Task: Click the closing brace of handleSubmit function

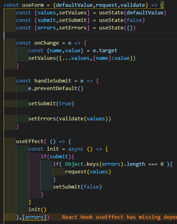Action: click(18, 126)
